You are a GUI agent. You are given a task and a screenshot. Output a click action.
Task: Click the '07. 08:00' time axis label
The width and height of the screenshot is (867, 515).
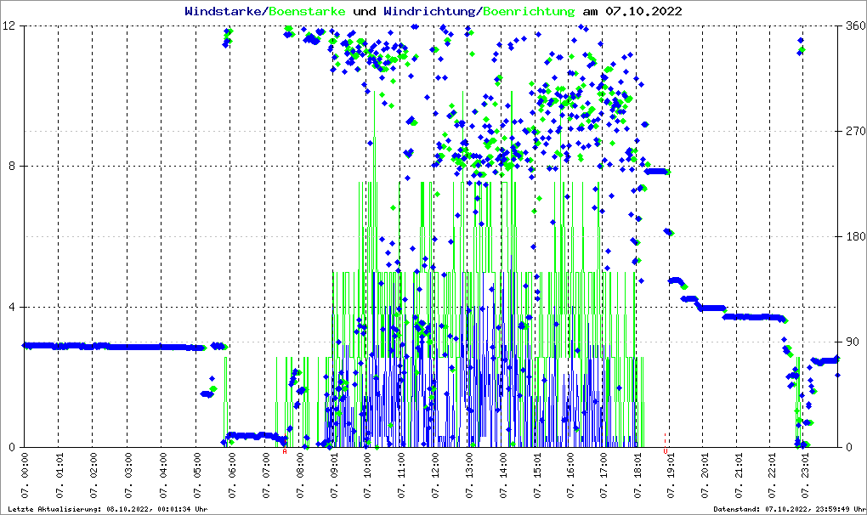click(300, 476)
